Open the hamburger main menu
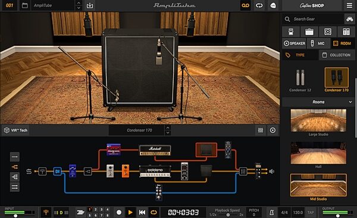357x218 pixels. 349,5
